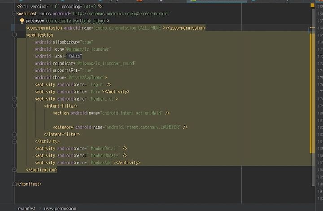The image size is (323, 211).
Task: Collapse the application tag fold marker
Action: [14, 35]
